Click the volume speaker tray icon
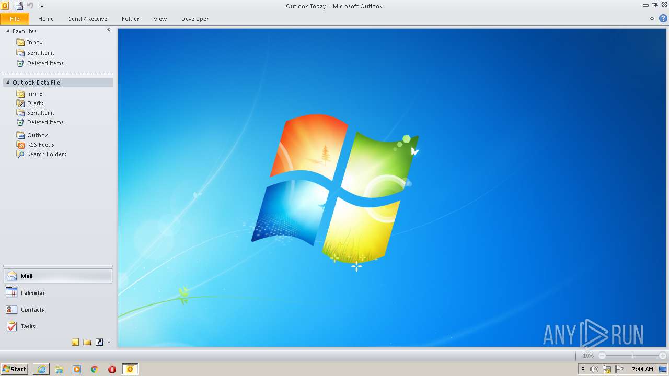669x376 pixels. tap(594, 369)
